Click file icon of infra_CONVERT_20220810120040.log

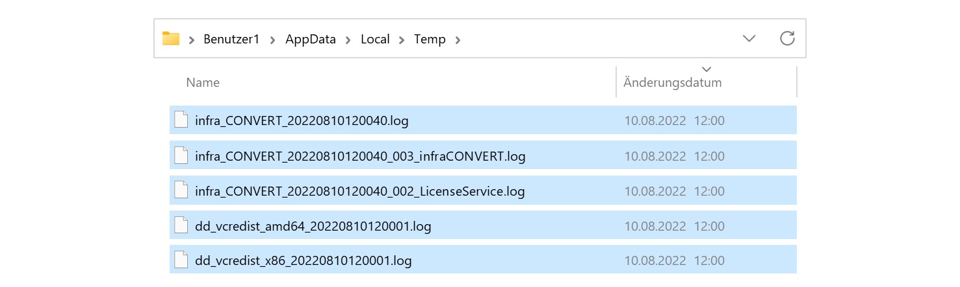(x=181, y=120)
